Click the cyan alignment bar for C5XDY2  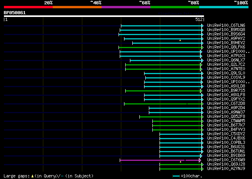tap(180, 134)
